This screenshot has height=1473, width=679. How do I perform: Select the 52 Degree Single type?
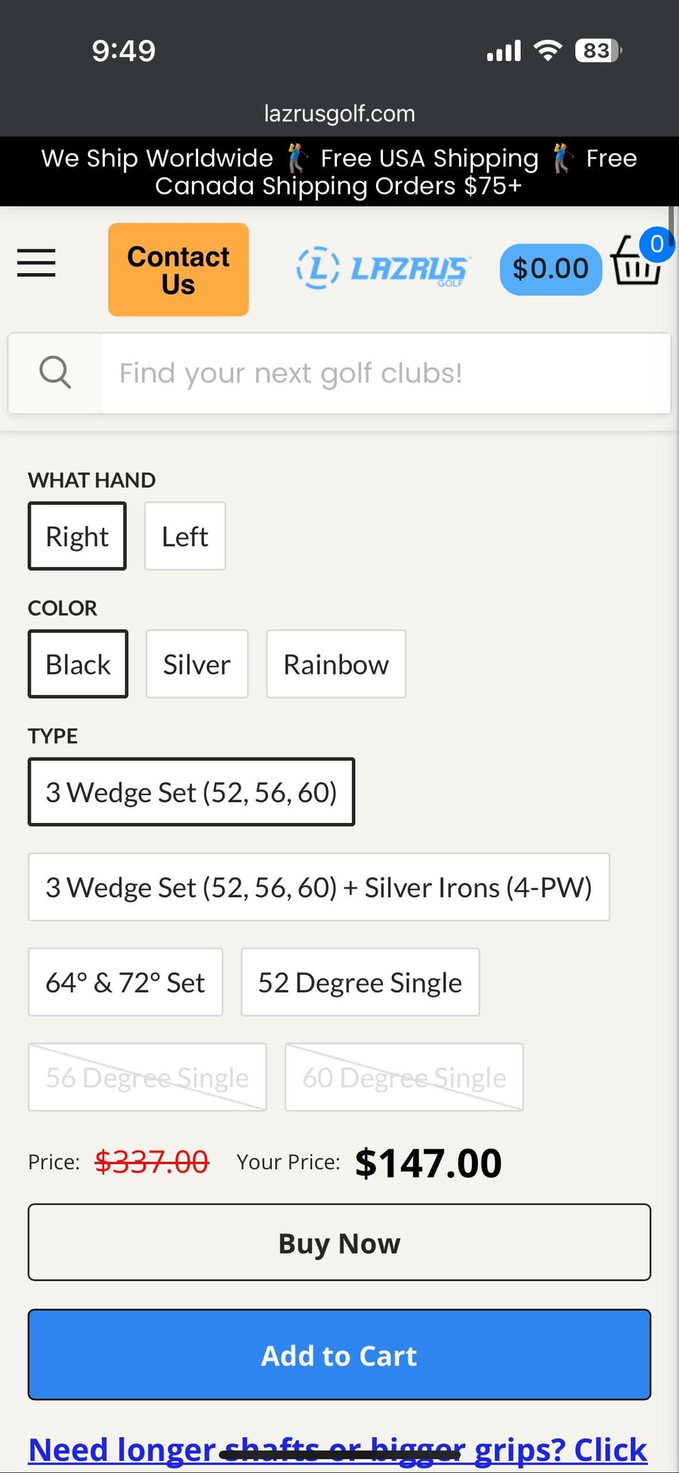pos(360,982)
